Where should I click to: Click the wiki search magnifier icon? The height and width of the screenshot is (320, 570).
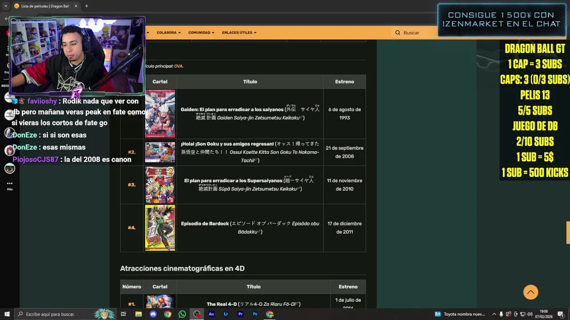(x=398, y=32)
